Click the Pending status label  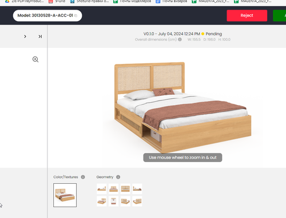214,34
